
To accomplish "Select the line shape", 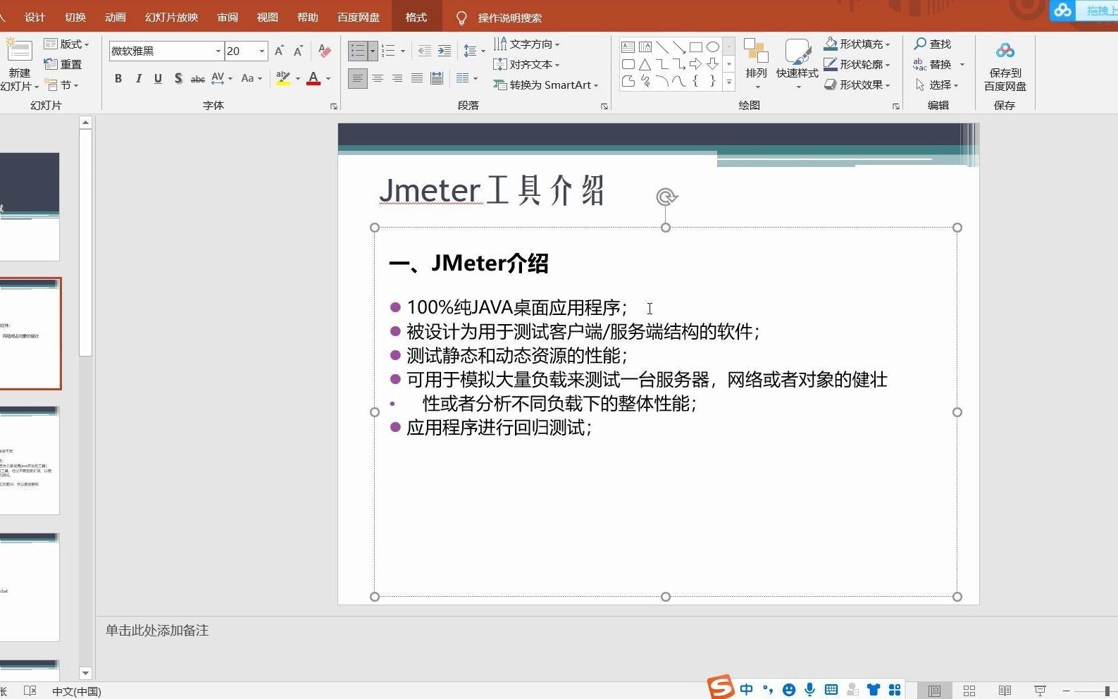I will [662, 47].
